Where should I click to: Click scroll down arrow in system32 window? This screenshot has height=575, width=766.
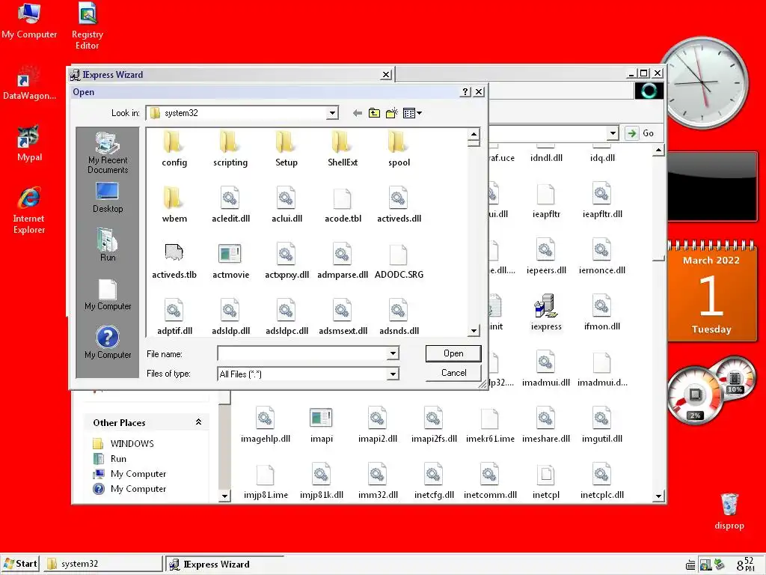658,496
